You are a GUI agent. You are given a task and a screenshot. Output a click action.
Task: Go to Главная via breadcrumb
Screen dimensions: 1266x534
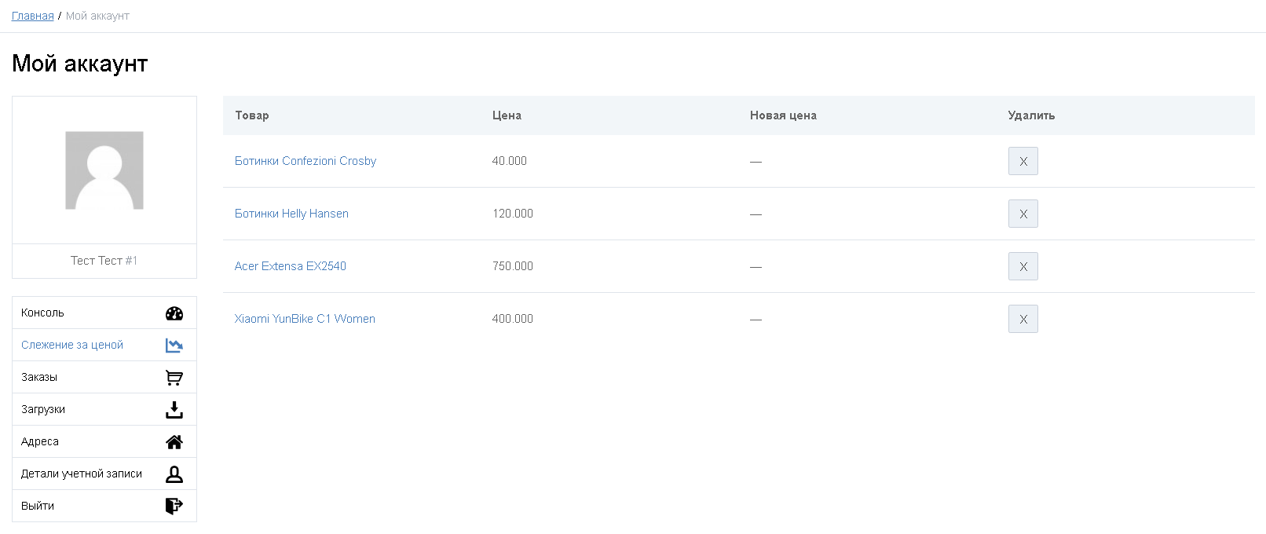(33, 16)
